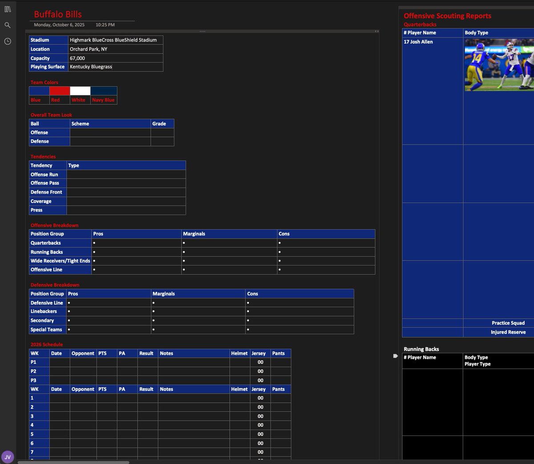The image size is (534, 464).
Task: Click the red Quarterbacks heading in scouting reports
Action: (x=420, y=24)
